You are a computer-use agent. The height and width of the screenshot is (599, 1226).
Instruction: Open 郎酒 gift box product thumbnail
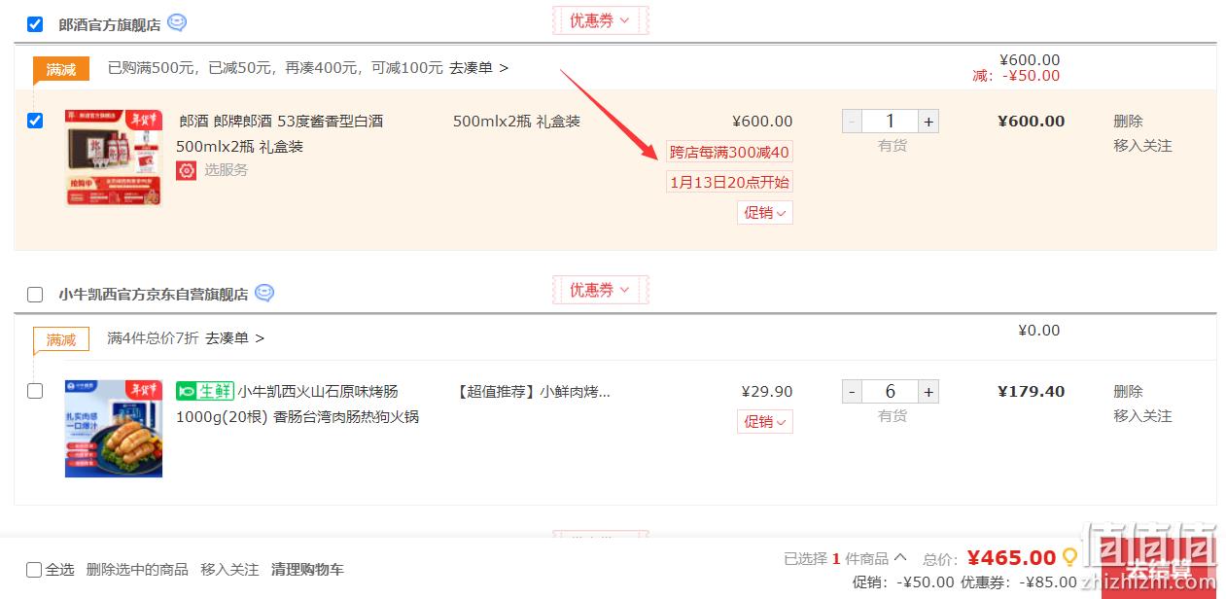[114, 158]
